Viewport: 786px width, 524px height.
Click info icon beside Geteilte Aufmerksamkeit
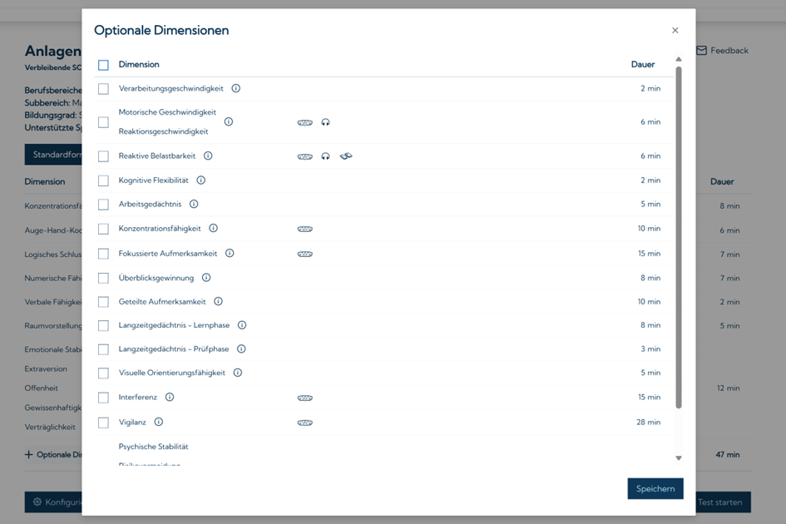218,302
